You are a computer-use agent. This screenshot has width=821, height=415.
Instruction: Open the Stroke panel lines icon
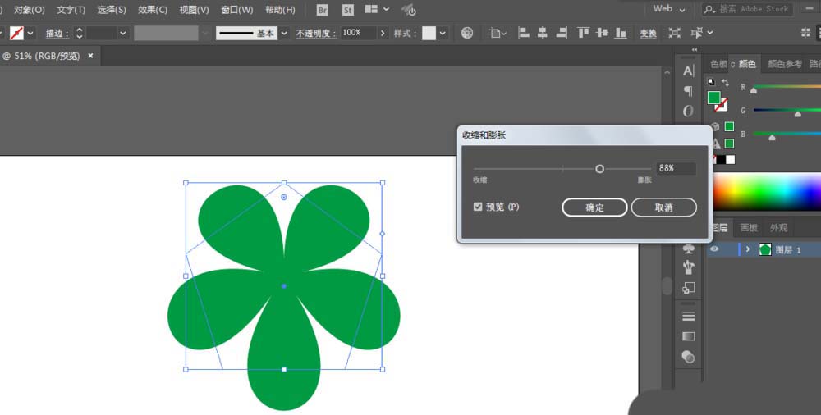689,316
